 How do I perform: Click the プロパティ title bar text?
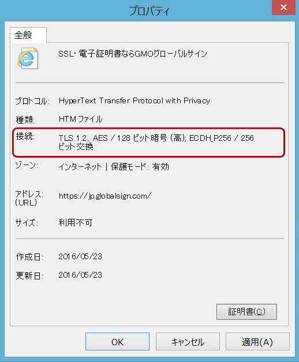pyautogui.click(x=149, y=10)
